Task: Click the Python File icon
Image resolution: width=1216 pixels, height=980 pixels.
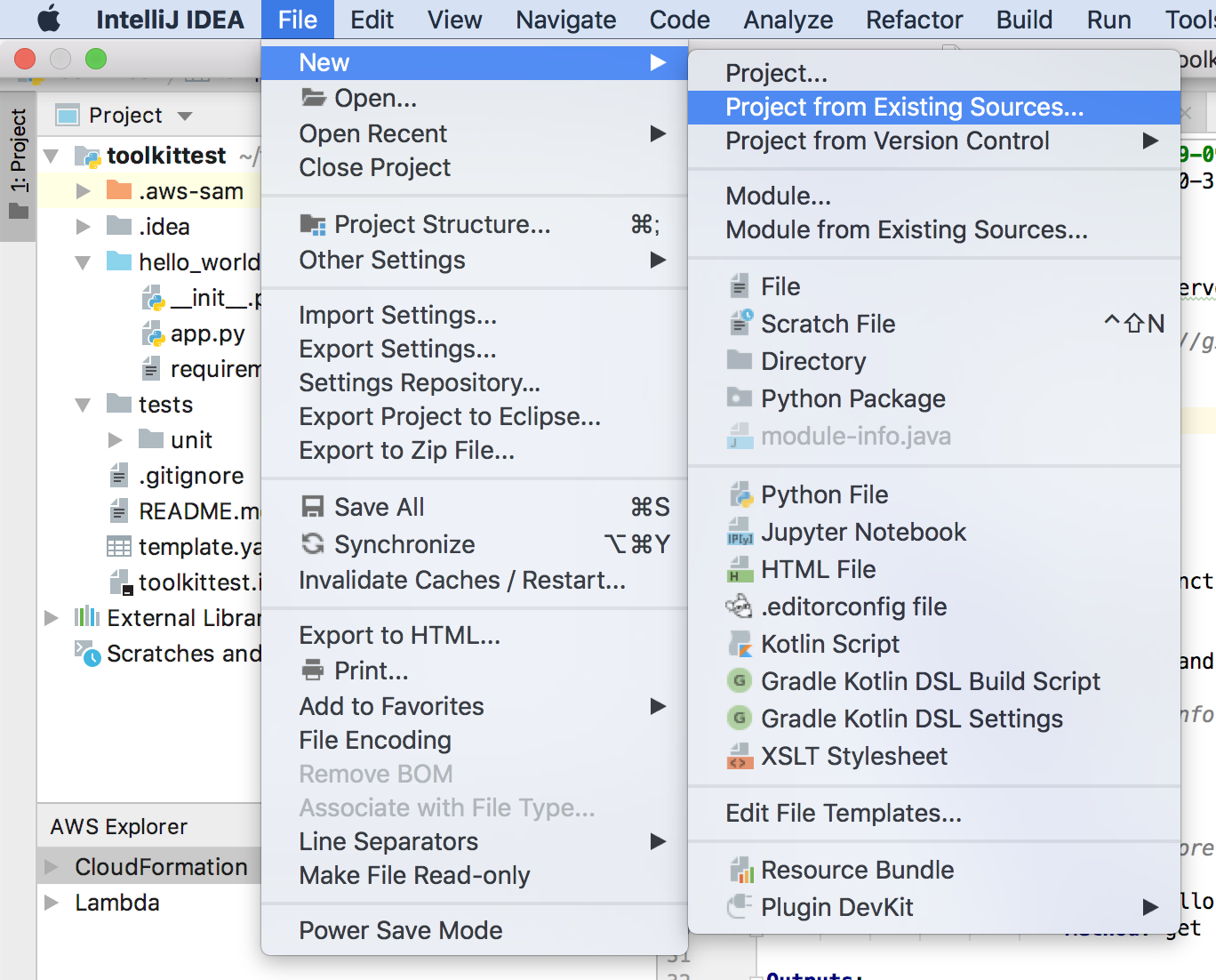Action: coord(740,494)
